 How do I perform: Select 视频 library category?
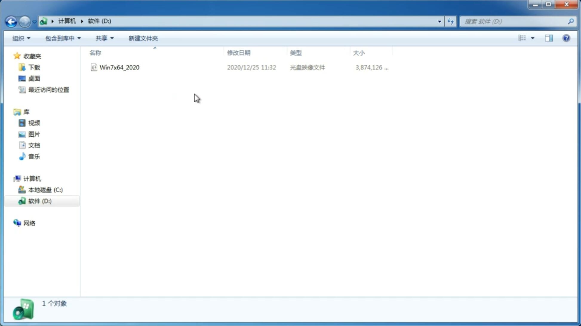pyautogui.click(x=34, y=123)
